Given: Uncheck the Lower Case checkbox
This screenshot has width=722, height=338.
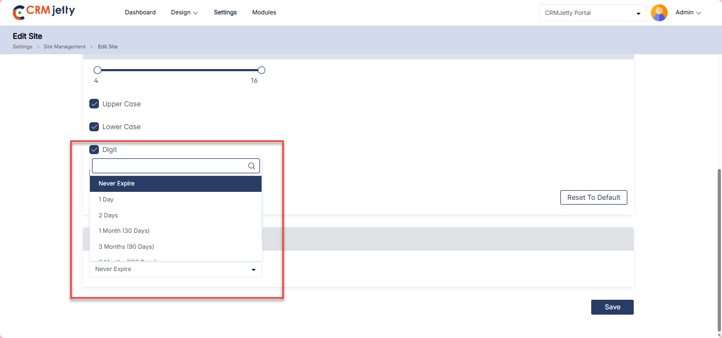Looking at the screenshot, I should tap(94, 127).
